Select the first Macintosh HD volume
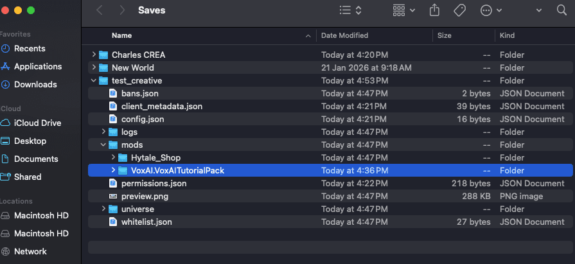The image size is (575, 264). click(x=35, y=215)
